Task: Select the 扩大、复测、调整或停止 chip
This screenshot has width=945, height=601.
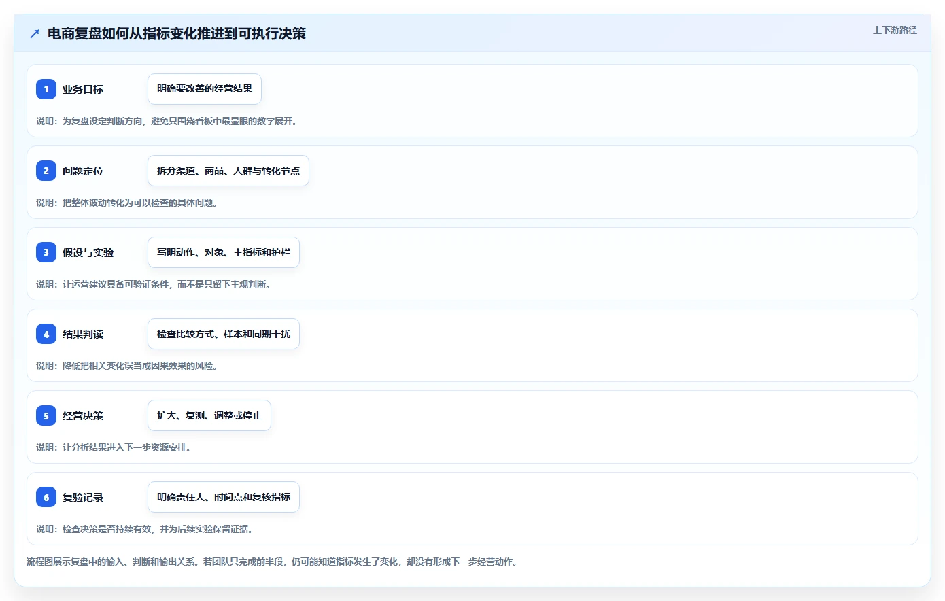Action: tap(209, 415)
